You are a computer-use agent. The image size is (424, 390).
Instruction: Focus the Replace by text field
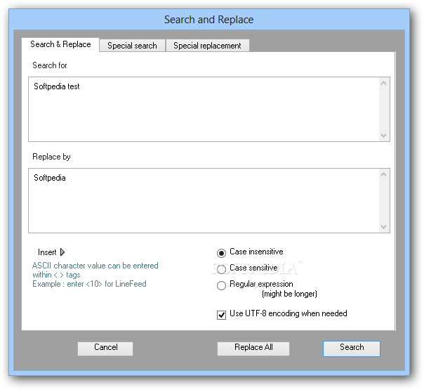pyautogui.click(x=204, y=200)
